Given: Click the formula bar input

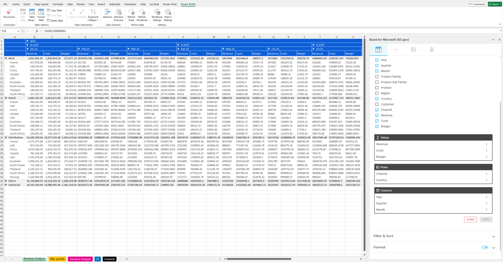Looking at the screenshot, I should point(270,31).
